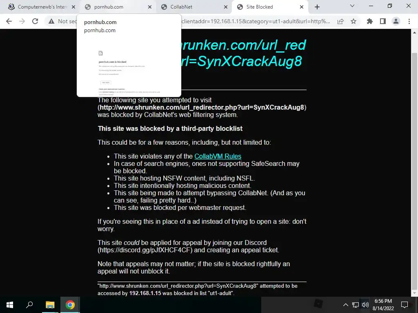Open Windows taskbar search
Screen dimensions: 418x313
coord(29,305)
